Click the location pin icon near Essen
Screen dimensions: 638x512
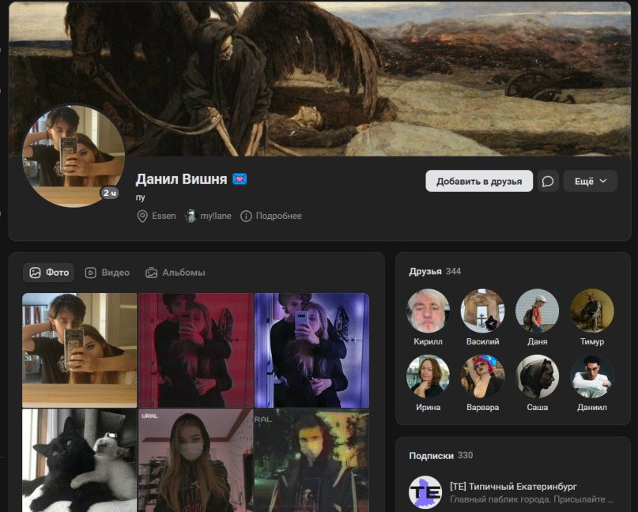[x=142, y=216]
